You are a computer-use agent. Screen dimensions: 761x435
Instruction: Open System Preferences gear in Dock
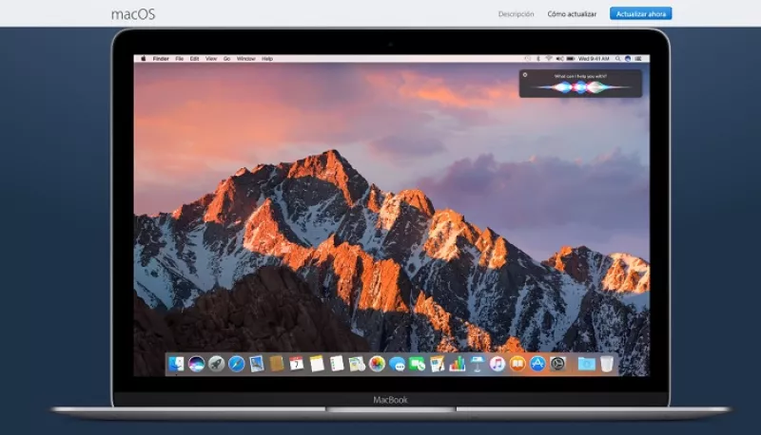click(557, 364)
